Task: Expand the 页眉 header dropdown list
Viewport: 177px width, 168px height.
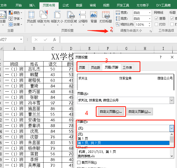Action: (x=172, y=100)
